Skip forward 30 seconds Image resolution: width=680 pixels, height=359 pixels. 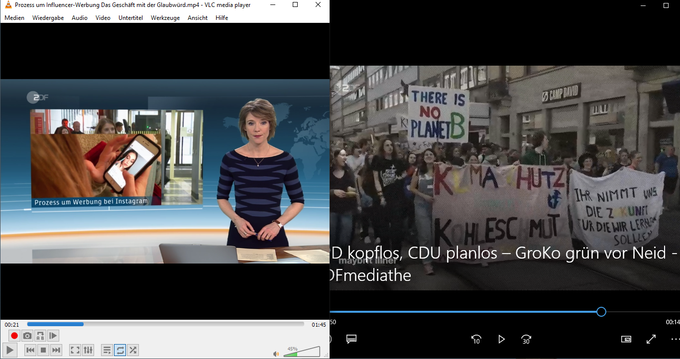tap(526, 339)
